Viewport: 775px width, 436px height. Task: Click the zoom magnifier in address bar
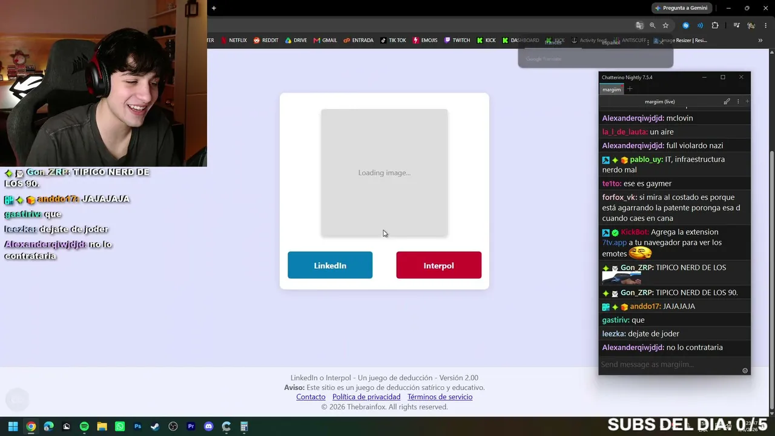click(653, 25)
